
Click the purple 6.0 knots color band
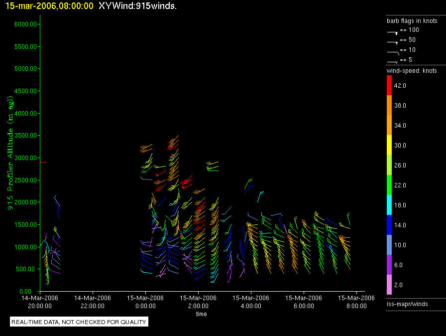point(389,265)
